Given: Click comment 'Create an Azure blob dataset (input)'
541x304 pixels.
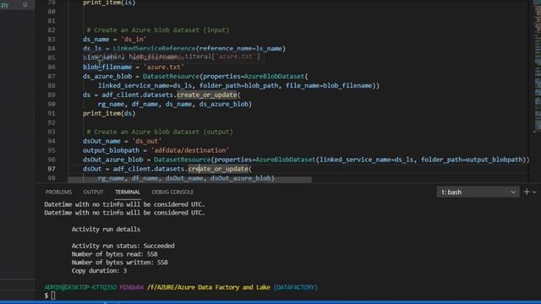Looking at the screenshot, I should [x=158, y=30].
